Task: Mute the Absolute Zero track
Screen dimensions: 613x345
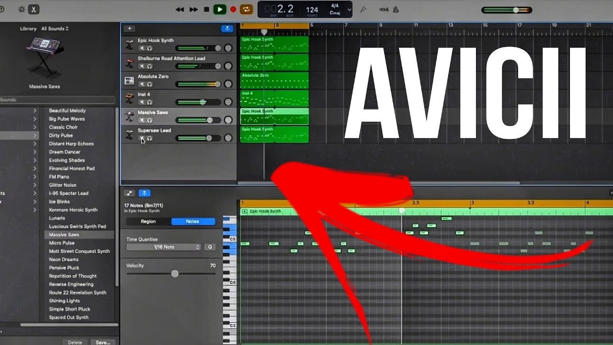Action: click(x=142, y=84)
